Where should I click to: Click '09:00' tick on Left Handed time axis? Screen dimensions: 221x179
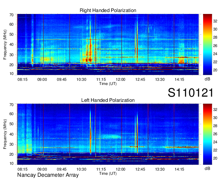[42, 169]
